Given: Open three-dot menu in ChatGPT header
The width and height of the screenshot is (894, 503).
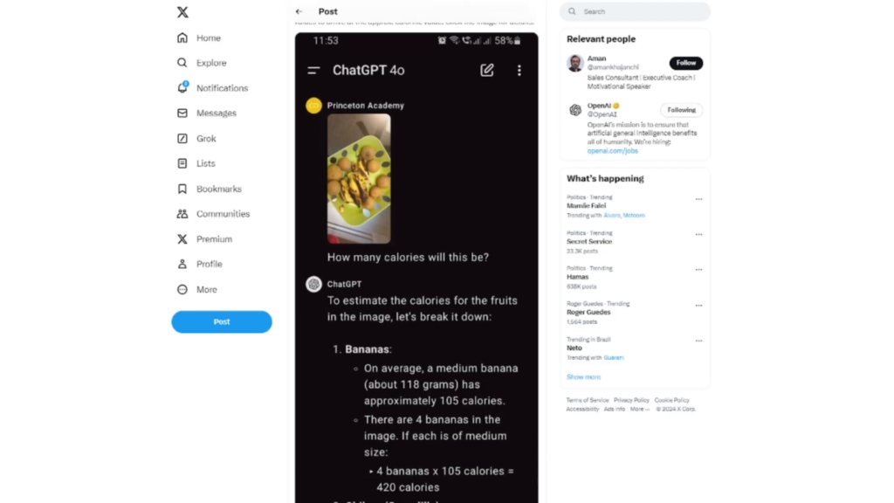Looking at the screenshot, I should (x=519, y=70).
